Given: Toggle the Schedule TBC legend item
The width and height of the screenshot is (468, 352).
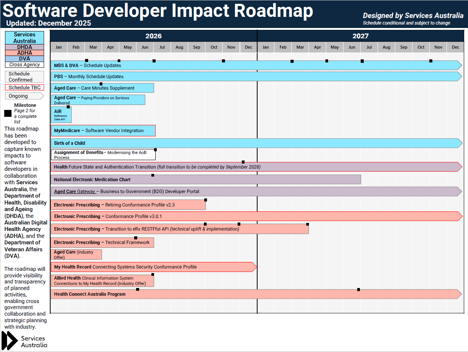Looking at the screenshot, I should click(24, 87).
